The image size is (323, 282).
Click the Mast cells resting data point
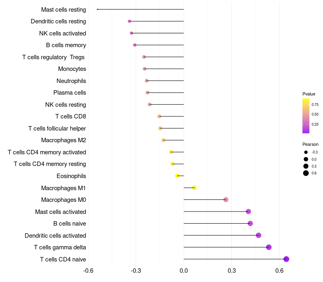98,9
